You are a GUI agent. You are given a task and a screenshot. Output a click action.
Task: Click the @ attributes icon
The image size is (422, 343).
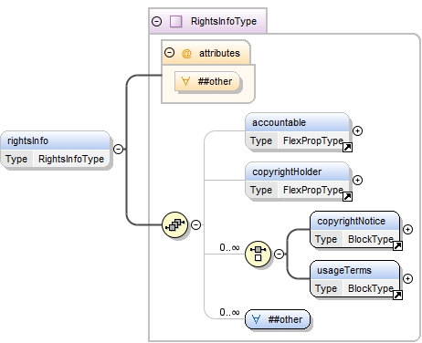[186, 53]
